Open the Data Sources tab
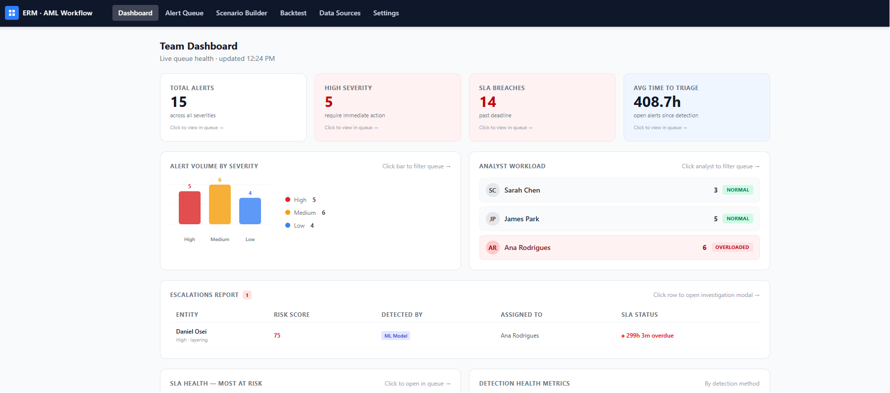Image resolution: width=890 pixels, height=393 pixels. pyautogui.click(x=340, y=13)
